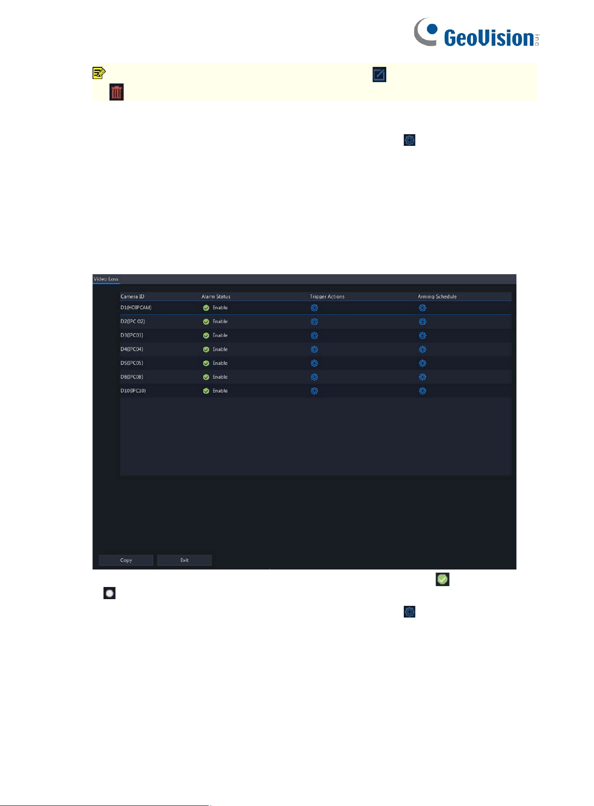Toggle alarm status for D3(IPC03)
The width and height of the screenshot is (594, 806).
click(x=206, y=336)
